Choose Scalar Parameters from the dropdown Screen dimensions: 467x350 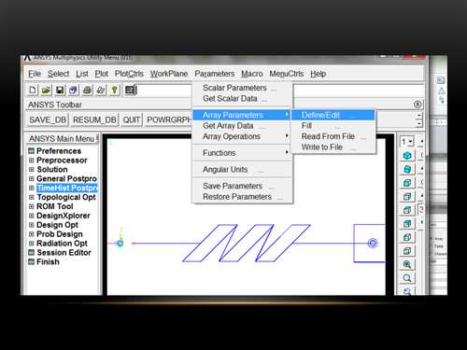click(x=242, y=88)
